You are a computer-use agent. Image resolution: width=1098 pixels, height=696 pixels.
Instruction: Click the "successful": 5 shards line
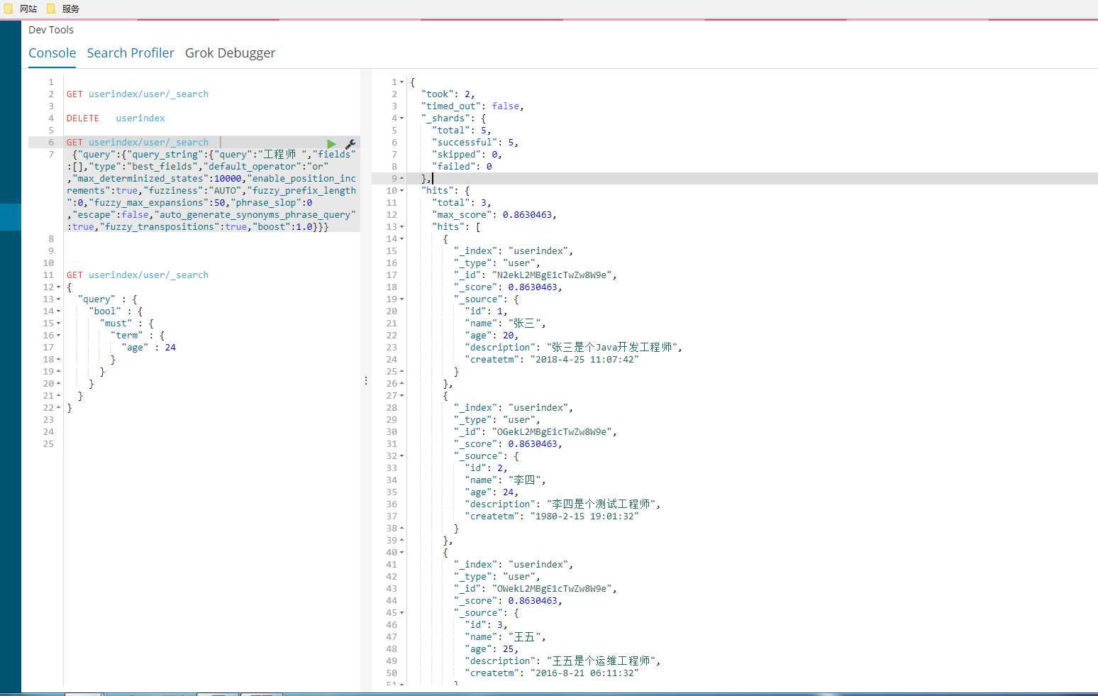click(x=475, y=143)
